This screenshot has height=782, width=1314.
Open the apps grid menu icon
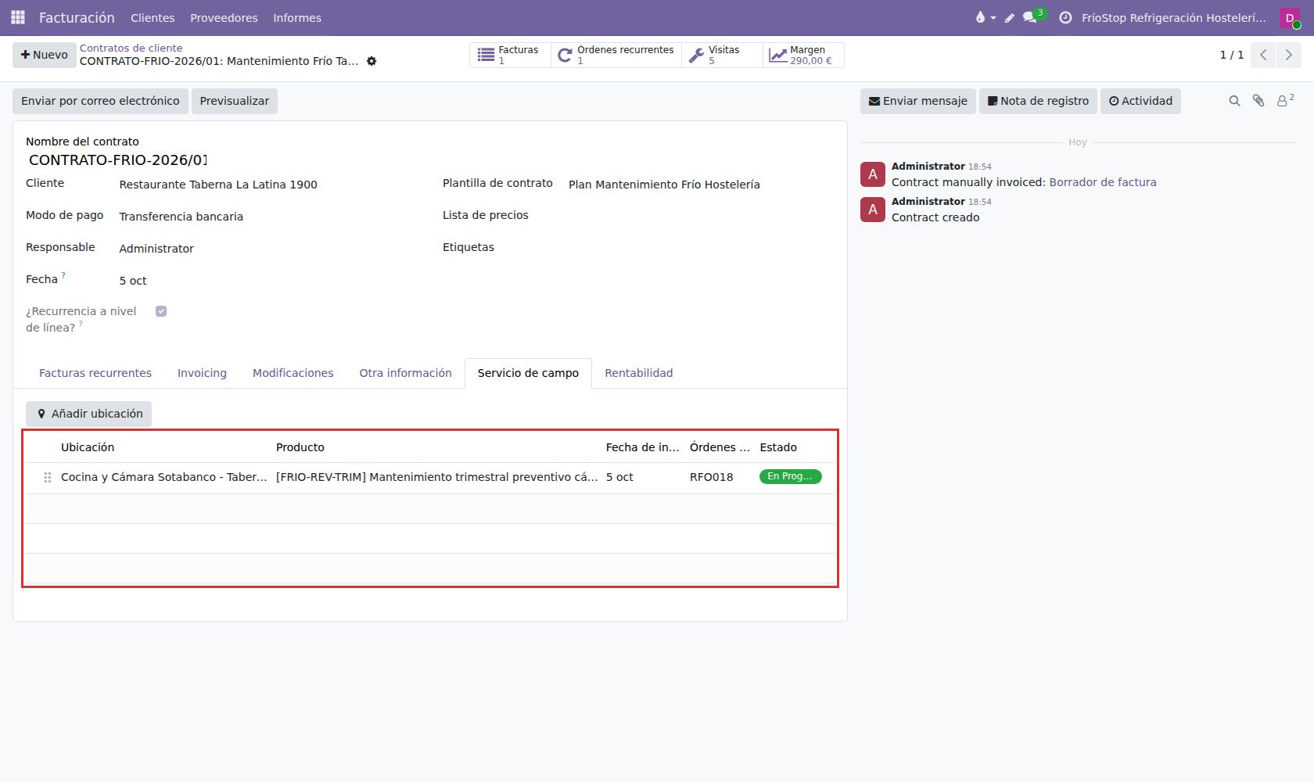point(18,17)
